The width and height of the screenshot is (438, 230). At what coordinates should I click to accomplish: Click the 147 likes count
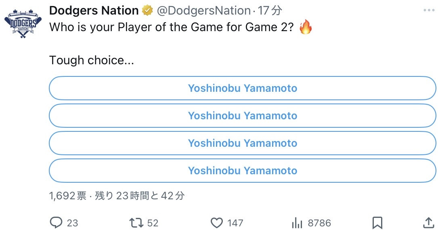point(235,223)
